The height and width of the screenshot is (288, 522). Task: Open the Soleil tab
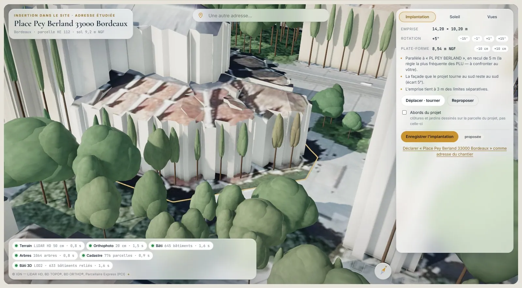coord(455,17)
